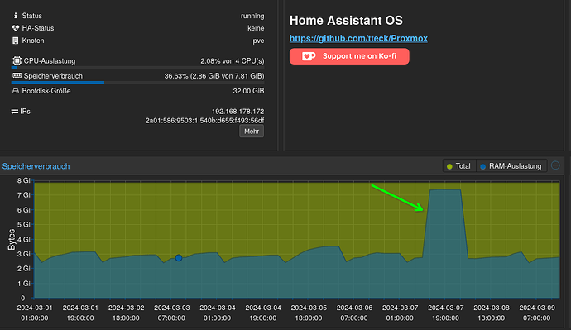Click the Speicherverbrauch memory icon
The width and height of the screenshot is (571, 330).
pyautogui.click(x=17, y=76)
